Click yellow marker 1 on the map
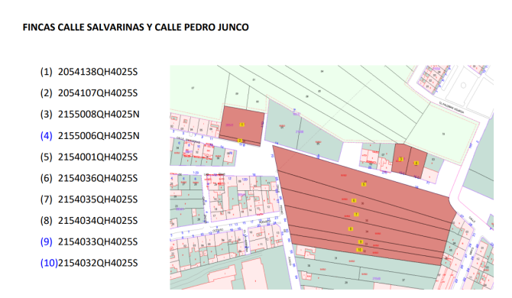The width and height of the screenshot is (512, 298). (242, 125)
